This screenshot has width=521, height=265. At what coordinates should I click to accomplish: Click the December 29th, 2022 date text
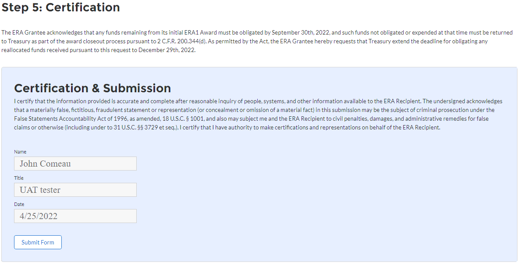(x=167, y=50)
